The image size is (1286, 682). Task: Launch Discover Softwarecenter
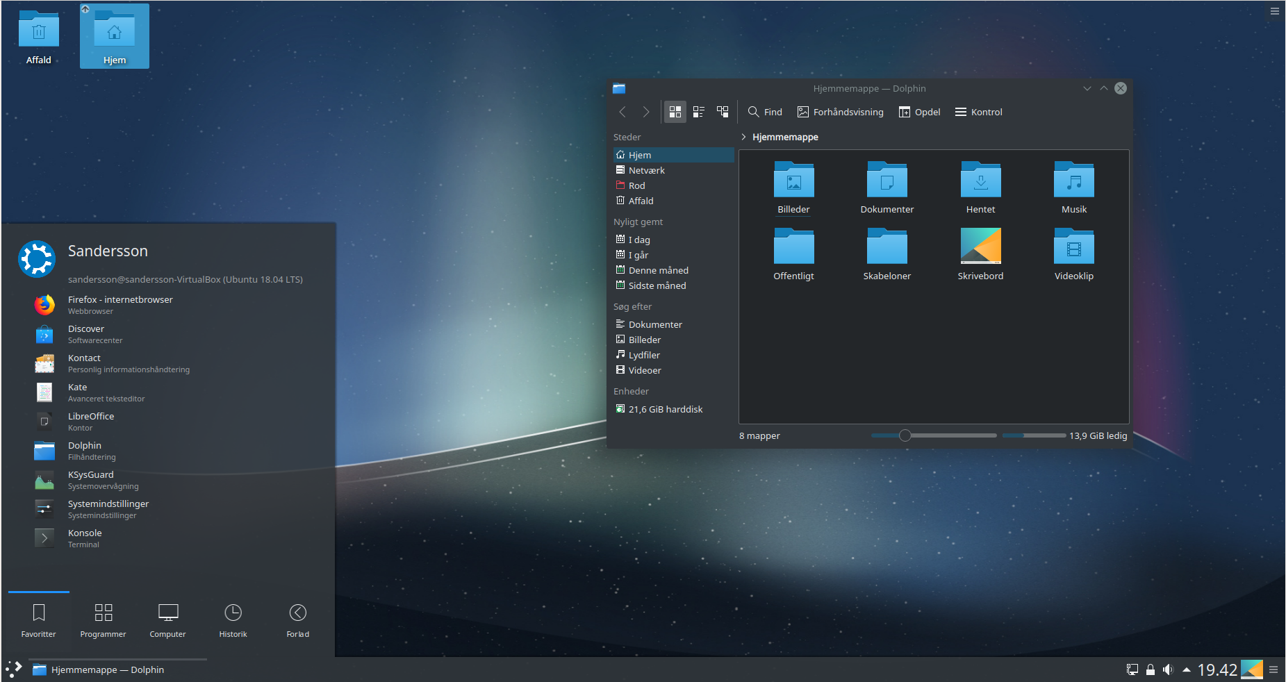pos(170,334)
